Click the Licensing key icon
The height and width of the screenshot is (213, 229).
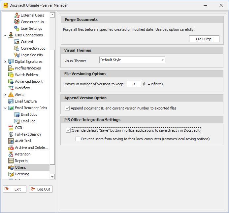(x=11, y=174)
